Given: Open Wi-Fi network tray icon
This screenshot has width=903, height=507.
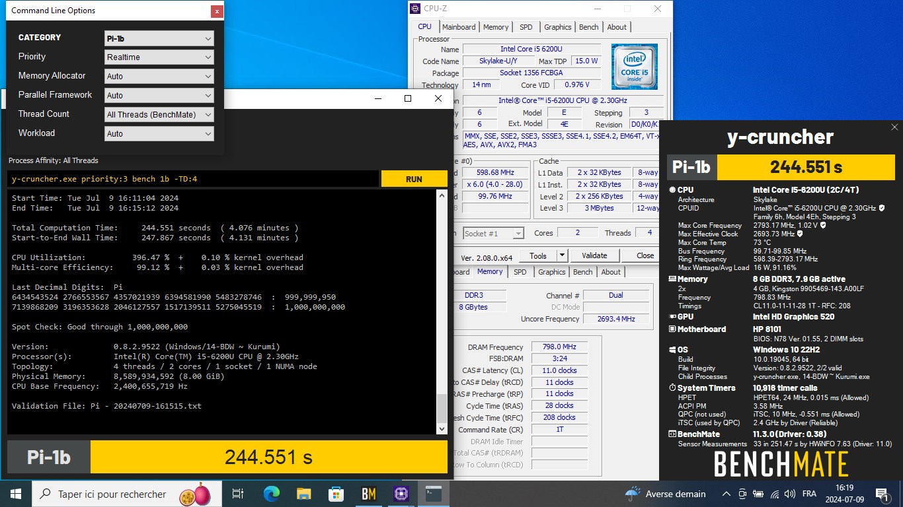Looking at the screenshot, I should (775, 494).
